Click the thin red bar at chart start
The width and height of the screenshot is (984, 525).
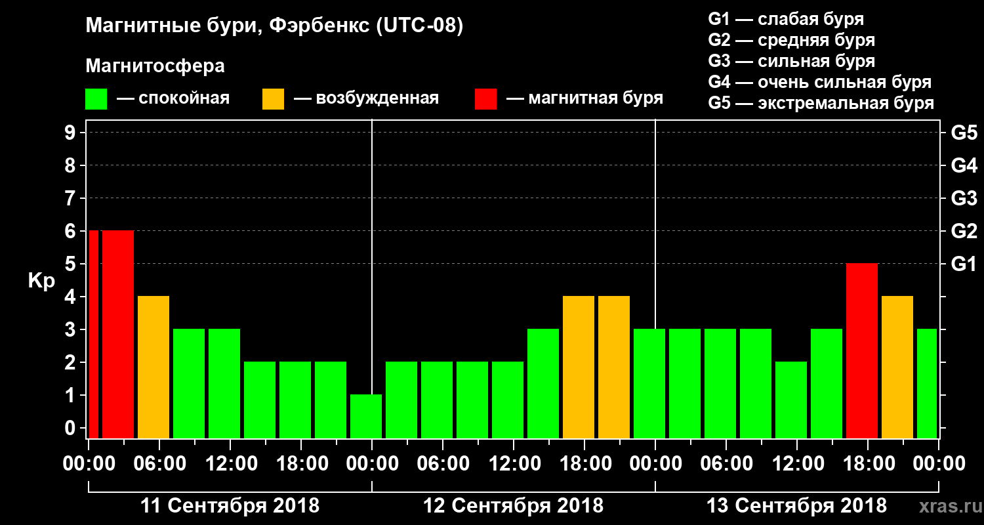tap(93, 334)
